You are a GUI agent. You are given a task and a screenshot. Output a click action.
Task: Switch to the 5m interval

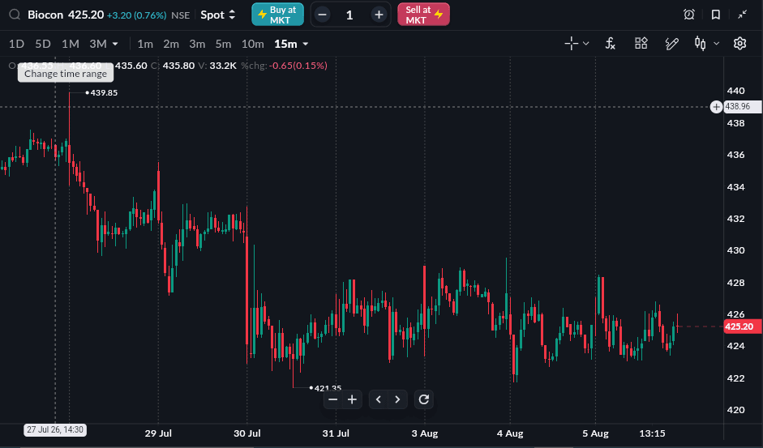(x=223, y=44)
